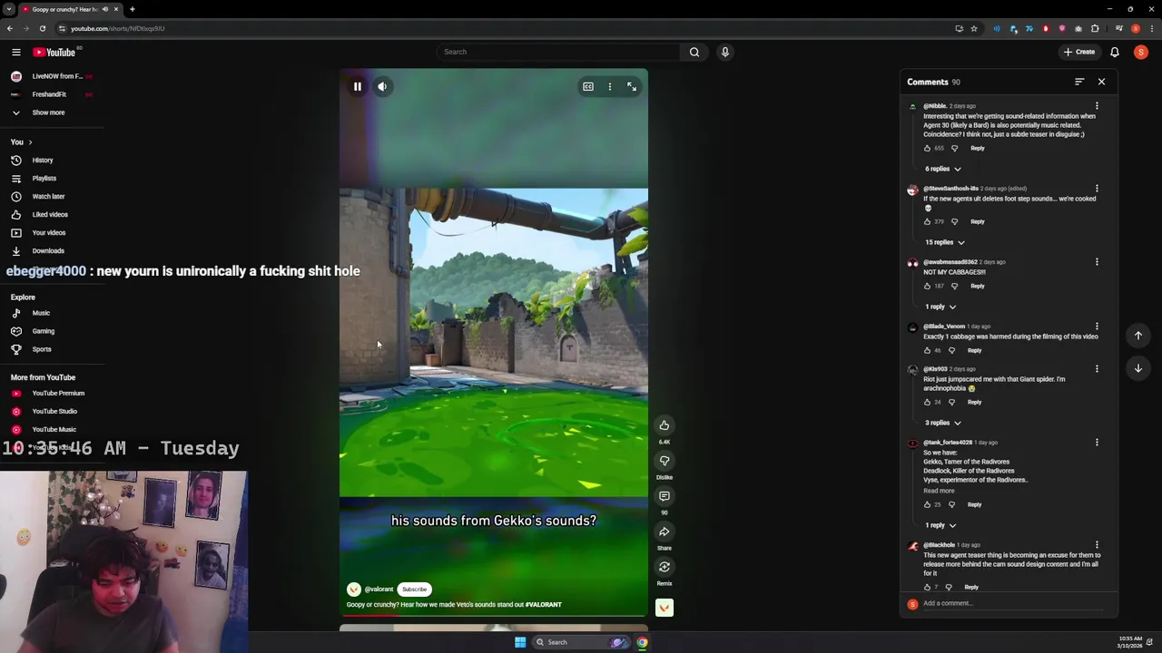This screenshot has width=1162, height=653.
Task: Enter fullscreen on the Short player
Action: point(632,87)
